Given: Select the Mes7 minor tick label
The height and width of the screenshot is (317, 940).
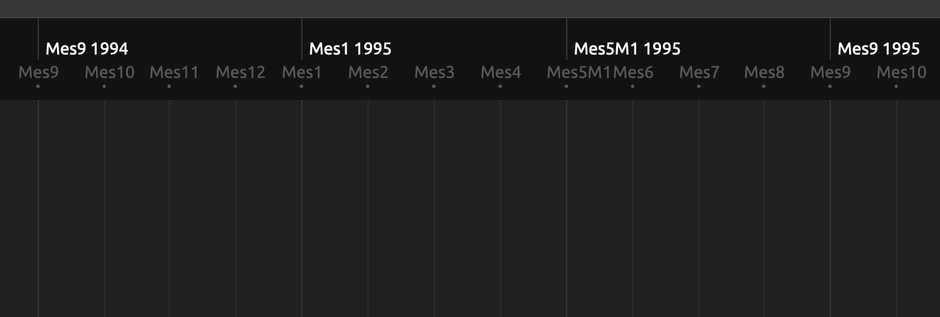Looking at the screenshot, I should point(699,72).
